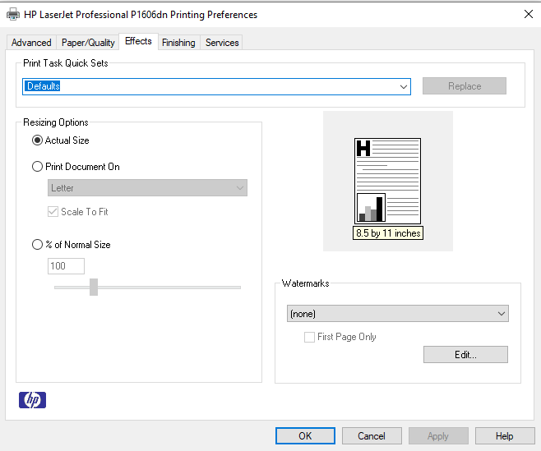This screenshot has width=541, height=451.
Task: Switch to the Advanced tab
Action: [31, 43]
